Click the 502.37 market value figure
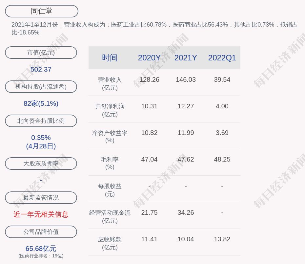 tap(41, 69)
